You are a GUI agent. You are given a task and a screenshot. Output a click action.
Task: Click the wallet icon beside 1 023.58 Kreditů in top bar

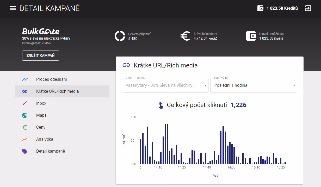(260, 8)
